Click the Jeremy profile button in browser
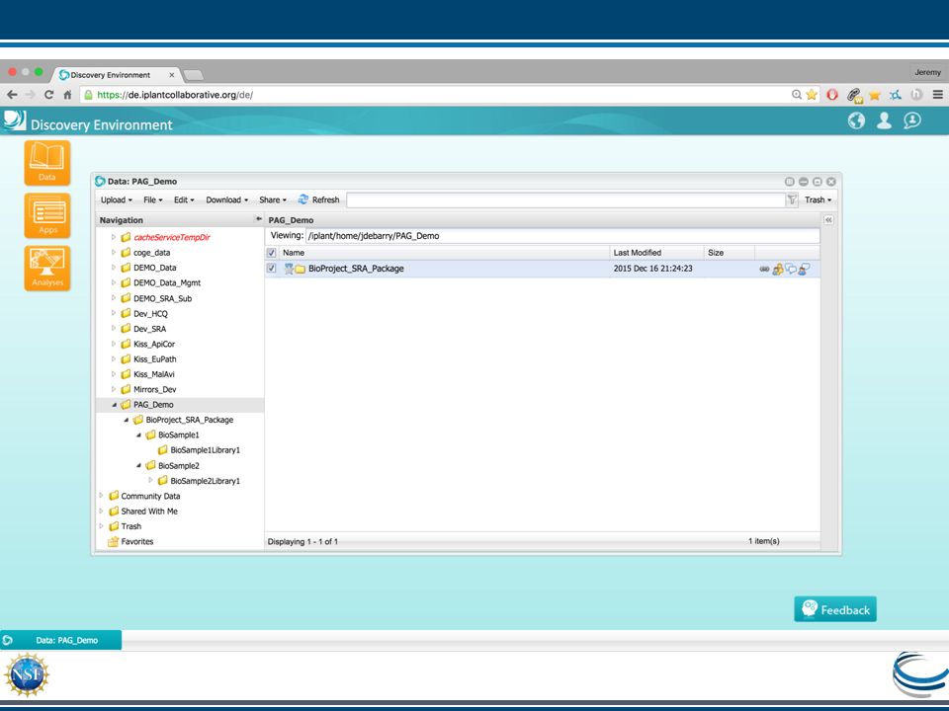The width and height of the screenshot is (949, 711). click(x=927, y=72)
